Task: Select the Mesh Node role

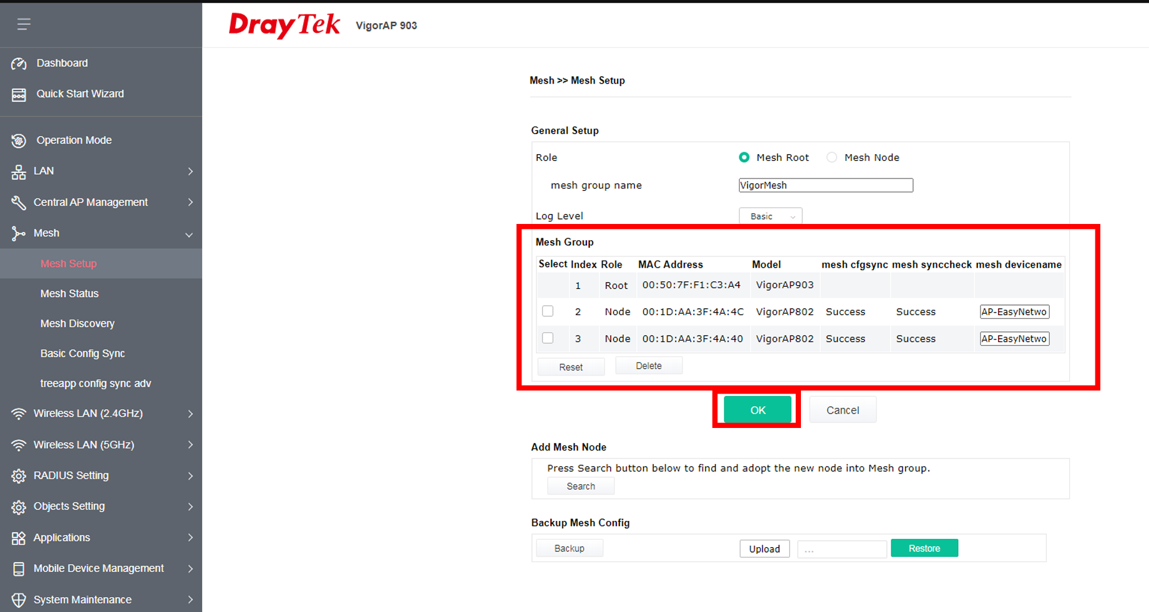Action: 831,157
